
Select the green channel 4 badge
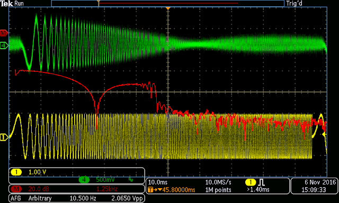[x=84, y=180]
